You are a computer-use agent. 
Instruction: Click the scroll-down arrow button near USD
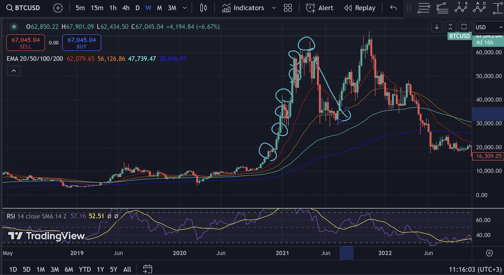tap(437, 27)
